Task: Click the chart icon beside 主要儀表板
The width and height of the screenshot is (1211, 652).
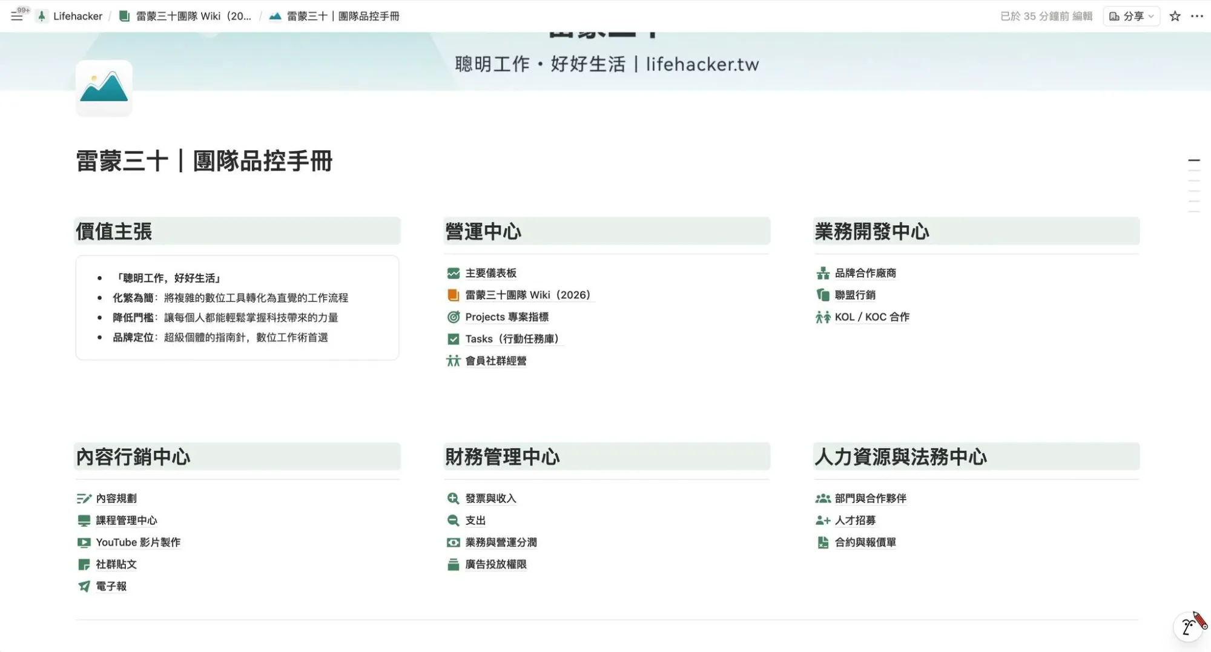Action: tap(453, 273)
